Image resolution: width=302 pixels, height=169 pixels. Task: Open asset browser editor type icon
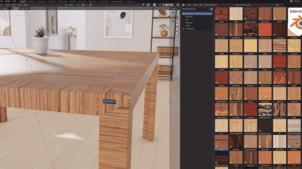pos(183,5)
